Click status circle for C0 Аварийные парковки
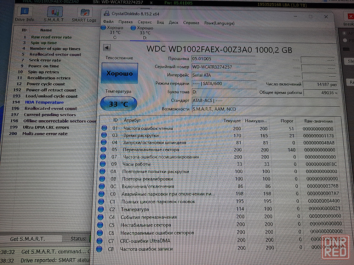 tap(101, 194)
